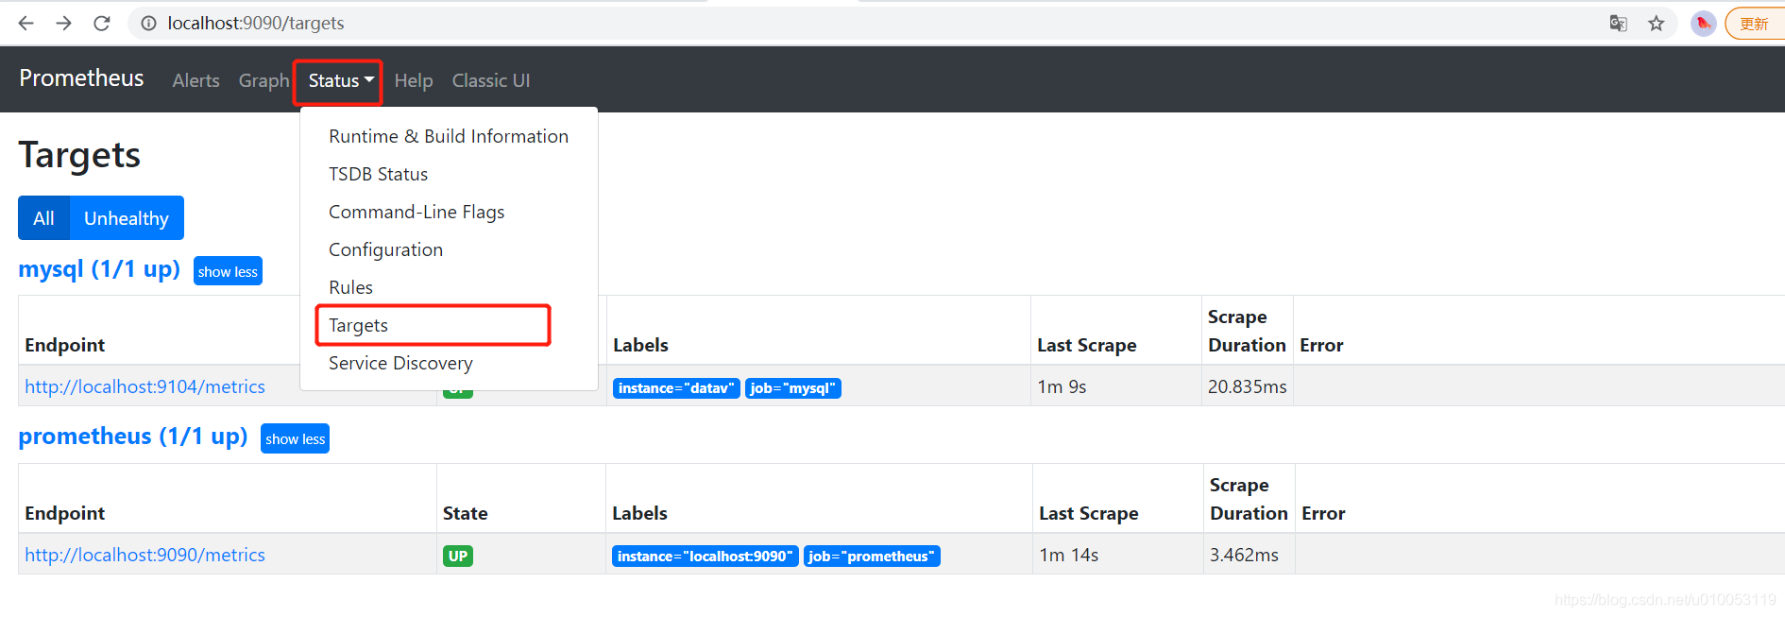1785x617 pixels.
Task: Open the Graph page
Action: pyautogui.click(x=263, y=80)
